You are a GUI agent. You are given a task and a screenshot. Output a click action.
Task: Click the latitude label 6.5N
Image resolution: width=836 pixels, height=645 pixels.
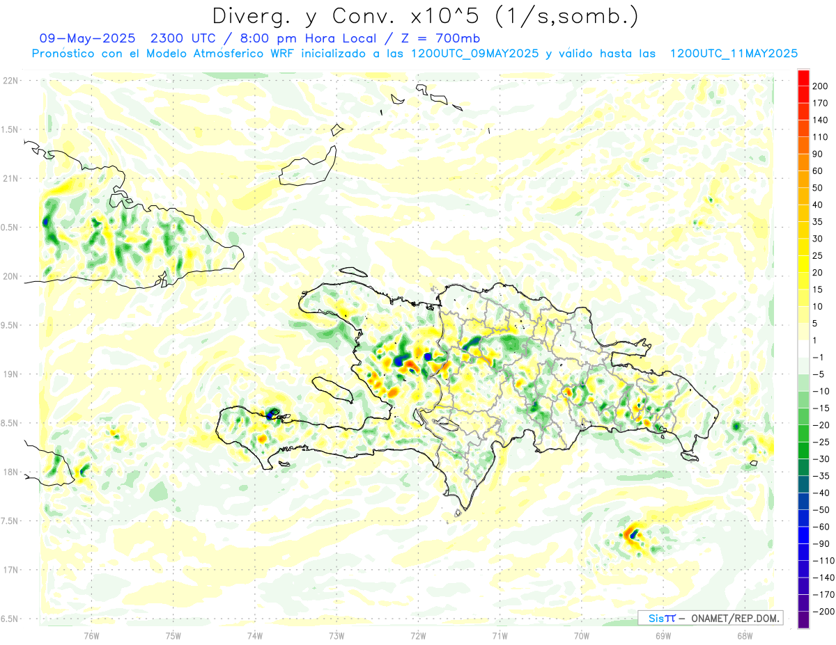point(10,619)
